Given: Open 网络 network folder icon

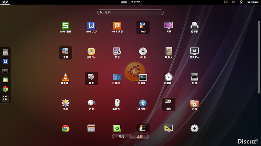Looking at the screenshot, I should (x=194, y=105).
